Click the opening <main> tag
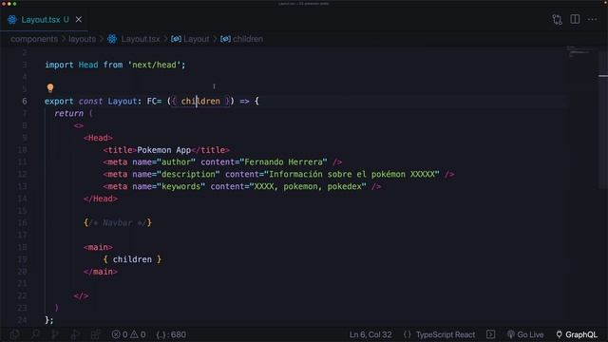The height and width of the screenshot is (342, 608). (98, 247)
